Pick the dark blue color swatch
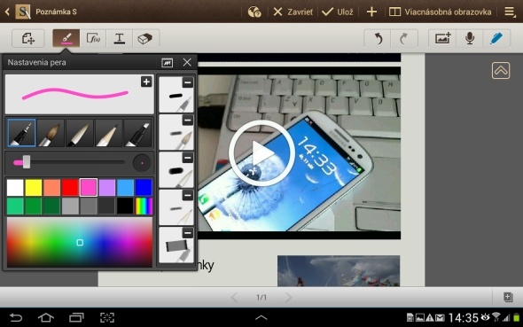Image resolution: width=523 pixels, height=327 pixels. pos(144,187)
